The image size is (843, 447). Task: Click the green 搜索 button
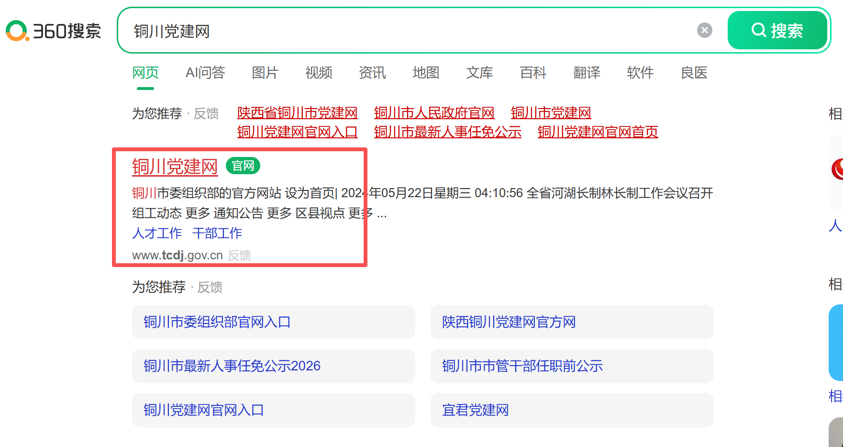(777, 31)
